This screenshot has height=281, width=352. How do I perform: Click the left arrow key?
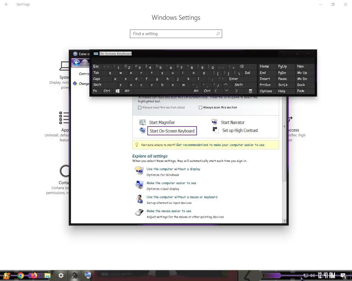coord(216,91)
